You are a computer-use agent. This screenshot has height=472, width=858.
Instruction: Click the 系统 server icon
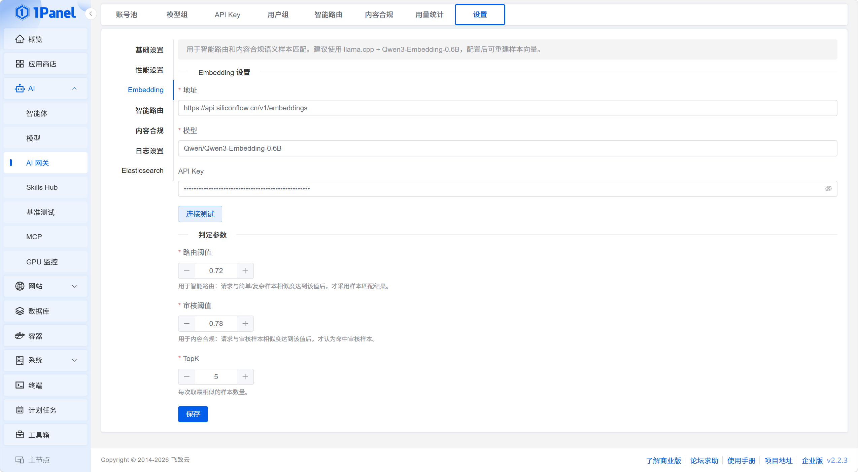pos(20,360)
